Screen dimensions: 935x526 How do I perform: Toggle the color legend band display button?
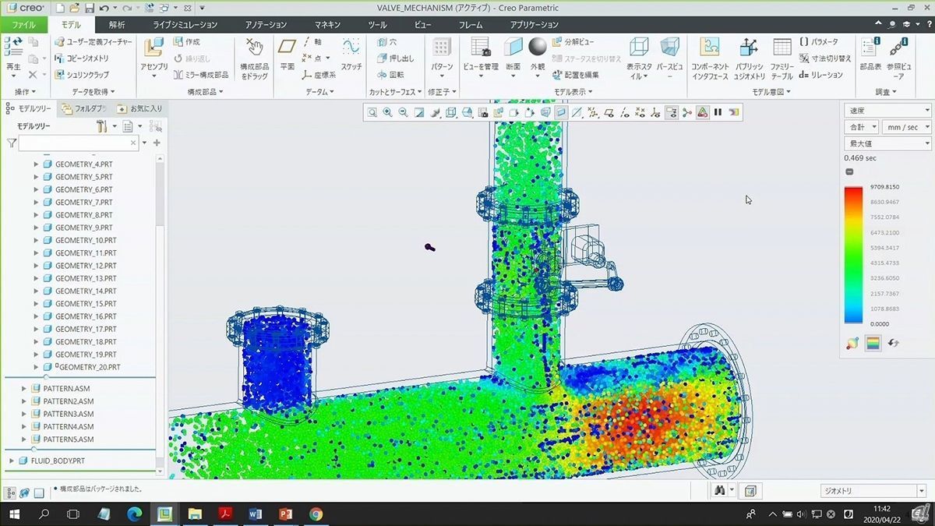tap(873, 343)
